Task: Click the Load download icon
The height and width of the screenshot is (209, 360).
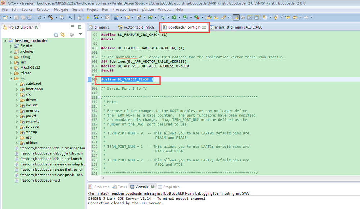Action: tap(96, 17)
